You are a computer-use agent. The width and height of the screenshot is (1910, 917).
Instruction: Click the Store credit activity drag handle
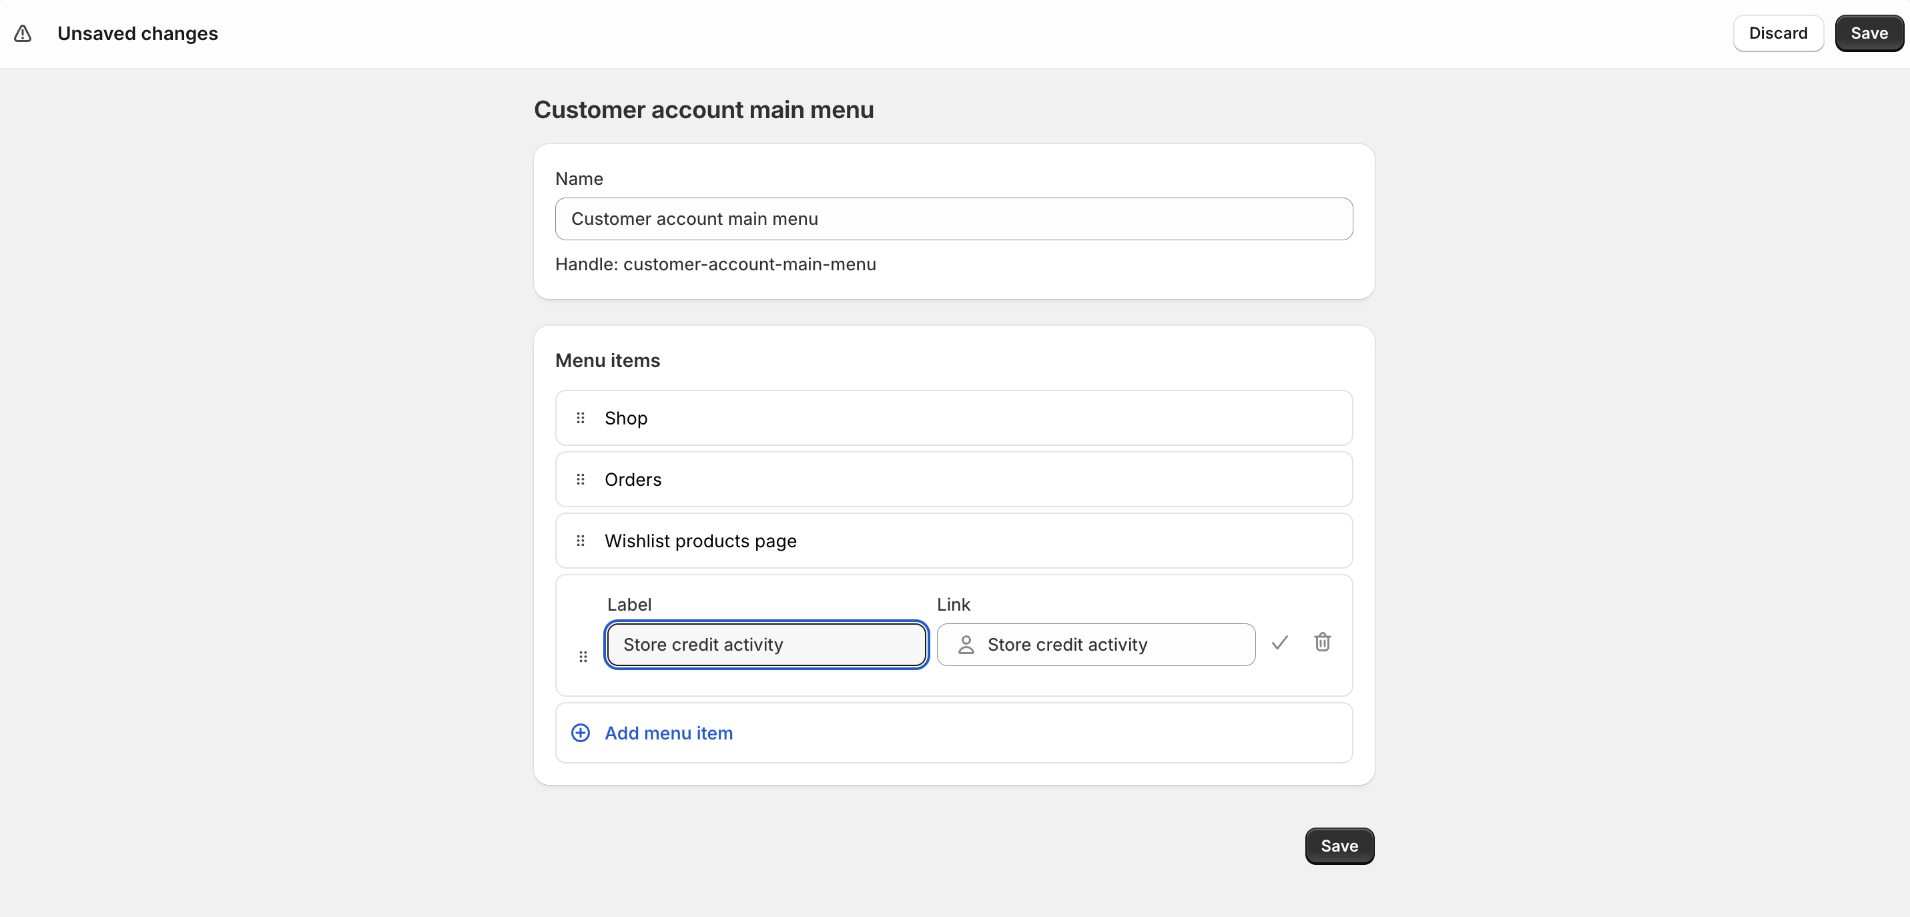(x=583, y=657)
